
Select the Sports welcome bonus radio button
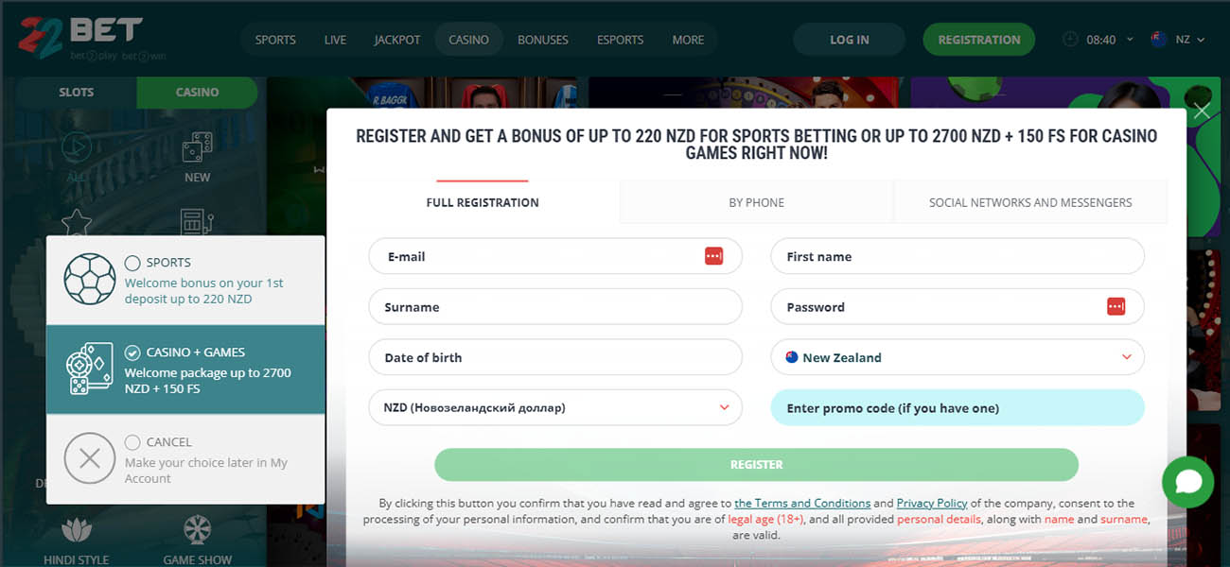click(x=132, y=263)
